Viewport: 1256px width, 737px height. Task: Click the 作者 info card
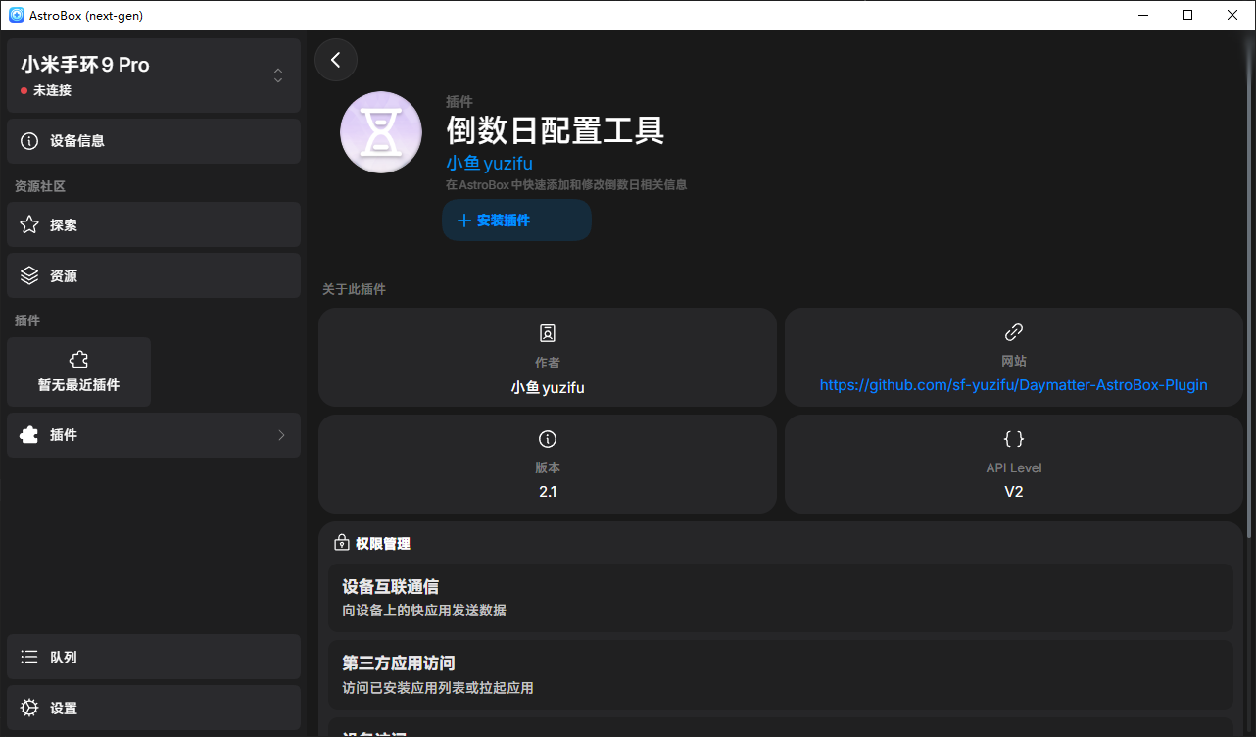click(x=548, y=358)
